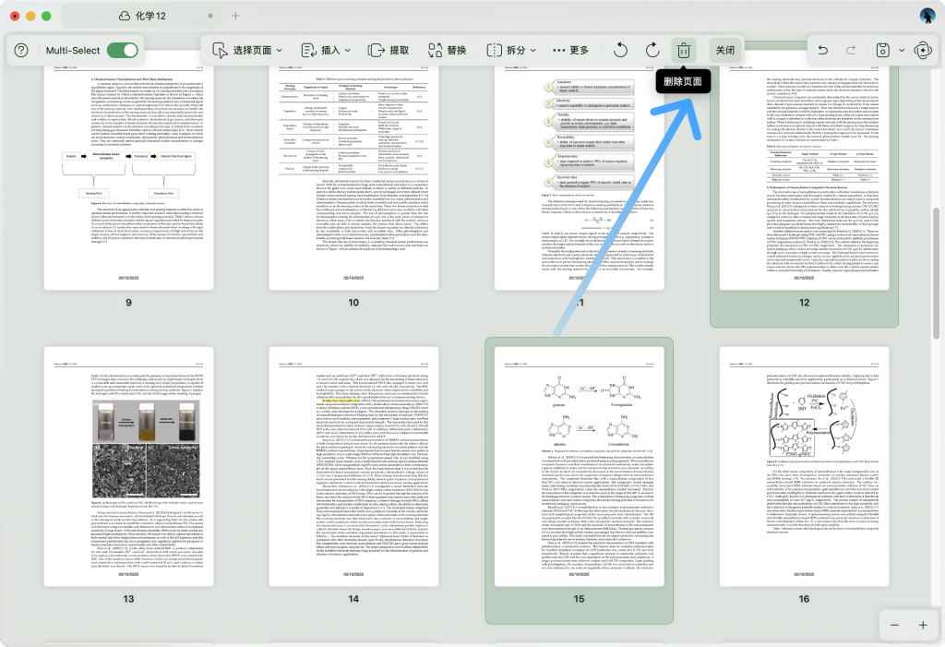Click page number label 16

tap(804, 599)
